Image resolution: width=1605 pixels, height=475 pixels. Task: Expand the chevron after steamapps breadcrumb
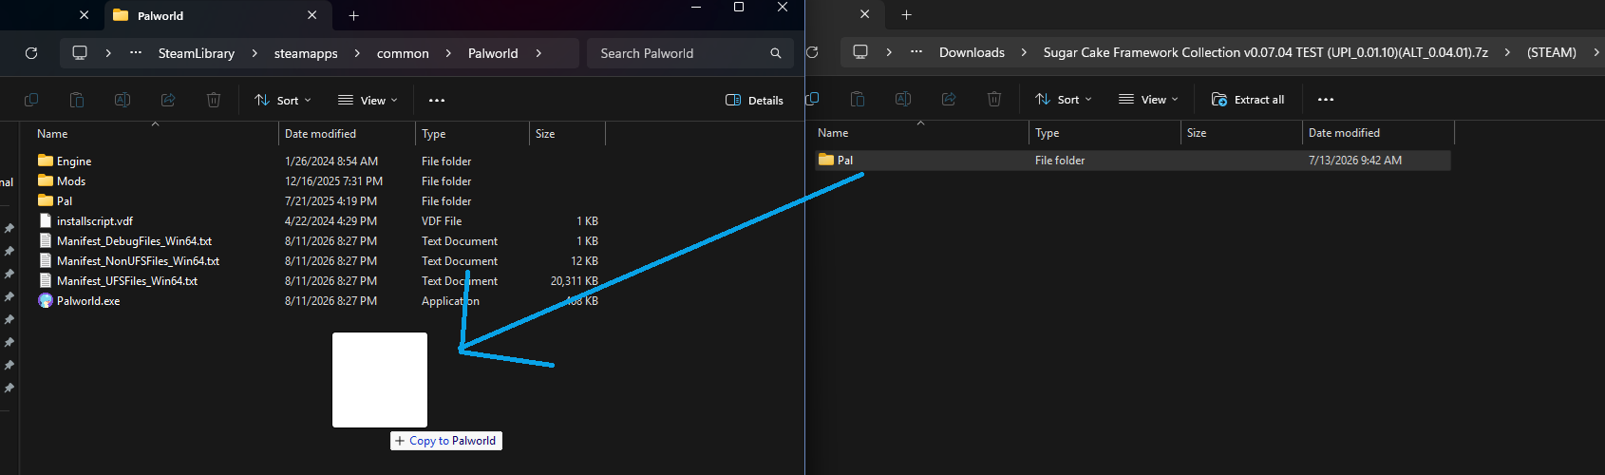coord(357,53)
